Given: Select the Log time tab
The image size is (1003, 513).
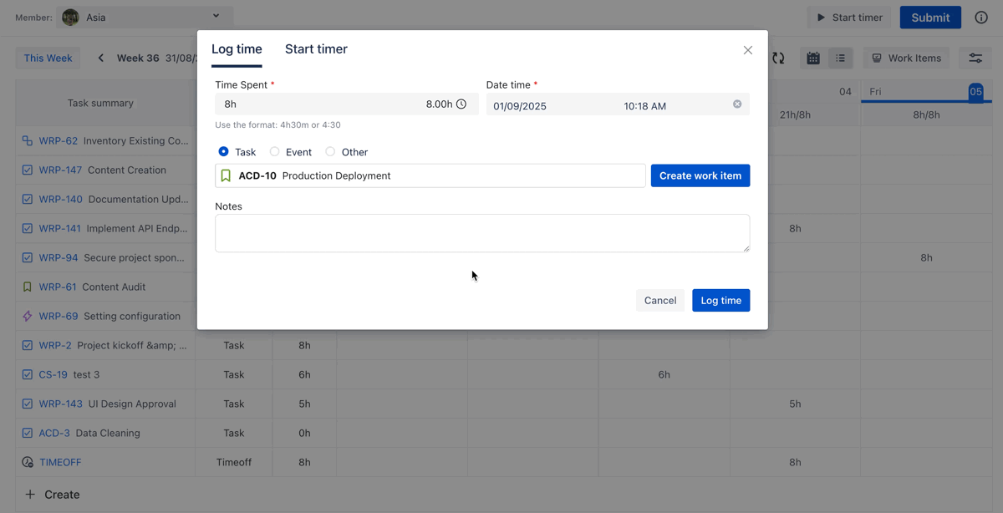Looking at the screenshot, I should [x=237, y=49].
